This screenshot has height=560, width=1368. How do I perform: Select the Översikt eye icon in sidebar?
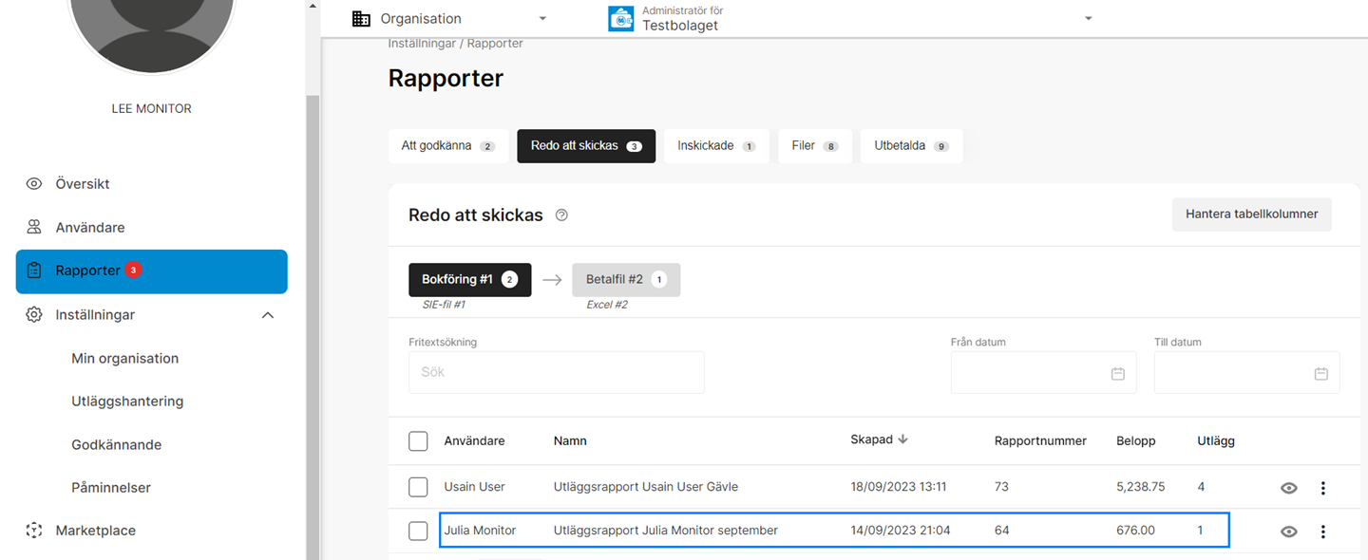click(34, 183)
